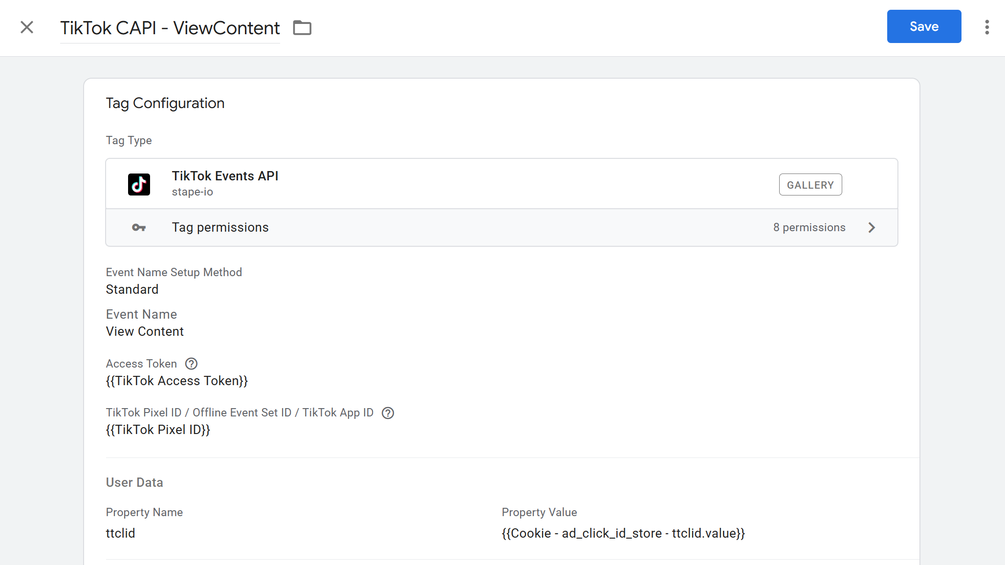Click the View Content event name value
This screenshot has height=565, width=1005.
[x=145, y=331]
